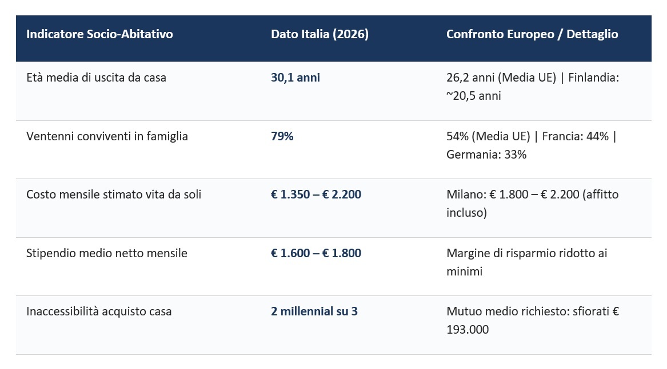Select the Inaccessibilità acquisto casa label
The width and height of the screenshot is (667, 369).
(x=99, y=311)
